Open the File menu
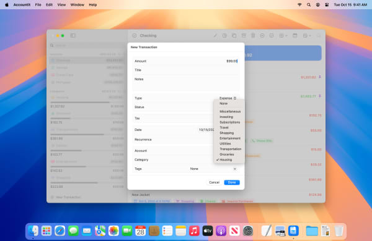 [x=38, y=5]
